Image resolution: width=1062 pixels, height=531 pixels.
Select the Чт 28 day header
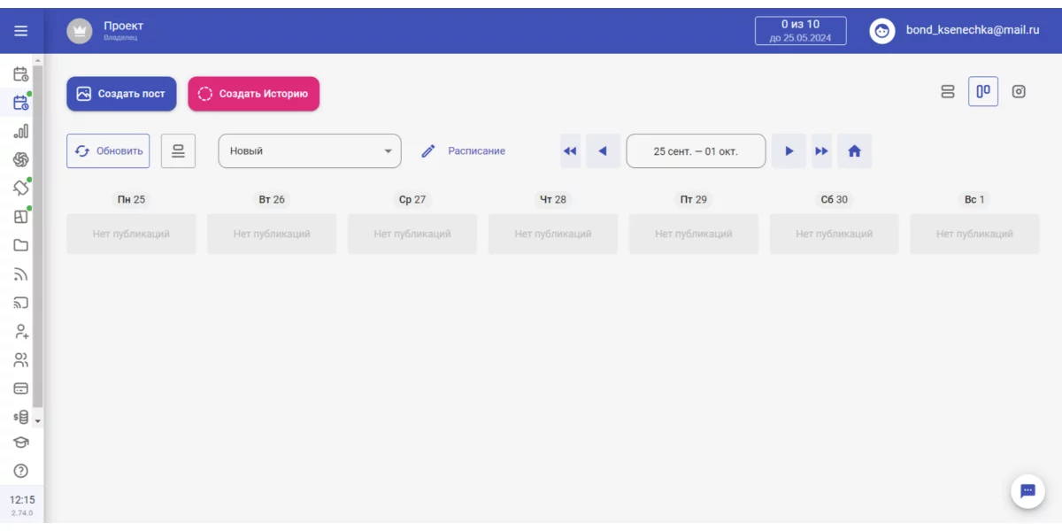point(553,200)
